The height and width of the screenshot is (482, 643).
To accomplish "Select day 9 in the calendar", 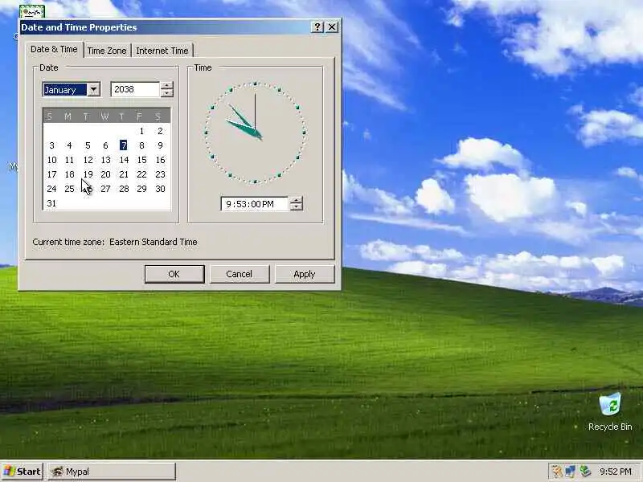I will (x=160, y=145).
